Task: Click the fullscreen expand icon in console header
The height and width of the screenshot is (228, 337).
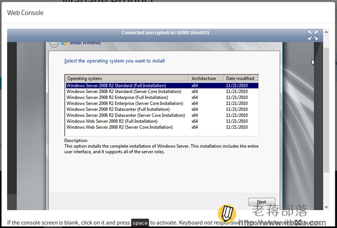Action: point(313,35)
